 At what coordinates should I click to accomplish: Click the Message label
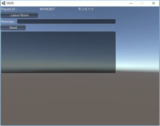[8, 22]
